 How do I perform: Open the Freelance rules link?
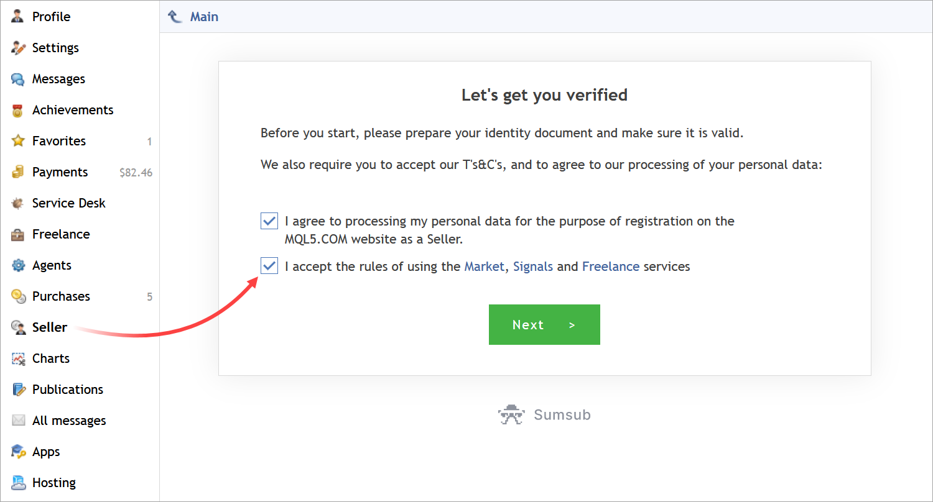pos(610,267)
